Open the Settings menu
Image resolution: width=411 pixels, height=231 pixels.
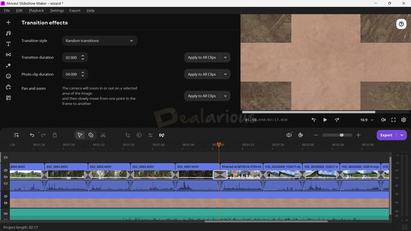point(57,10)
